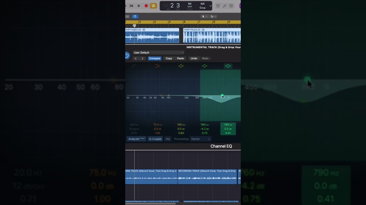The image size is (366, 205).
Task: Toggle the Channel EQ power button
Action: (127, 55)
